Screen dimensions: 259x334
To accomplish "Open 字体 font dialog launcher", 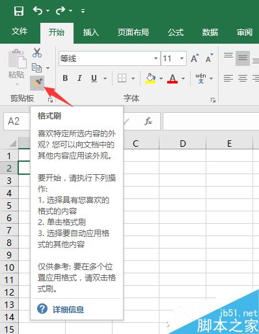I will pyautogui.click(x=213, y=100).
